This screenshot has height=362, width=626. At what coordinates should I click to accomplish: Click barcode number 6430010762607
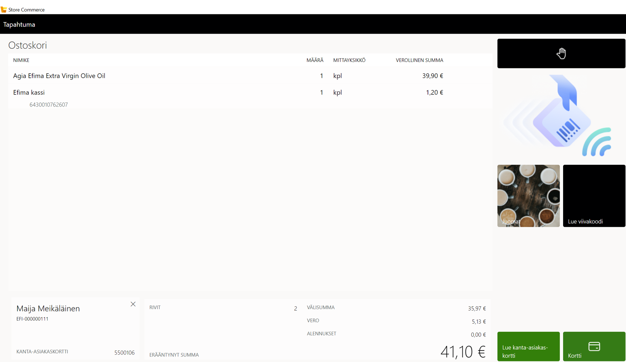click(x=48, y=105)
